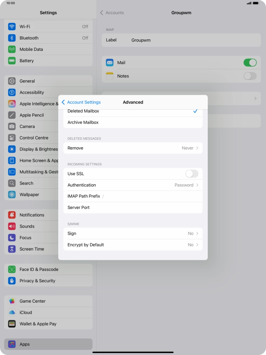Open Bluetooth settings via its icon
The width and height of the screenshot is (266, 355).
[x=12, y=38]
